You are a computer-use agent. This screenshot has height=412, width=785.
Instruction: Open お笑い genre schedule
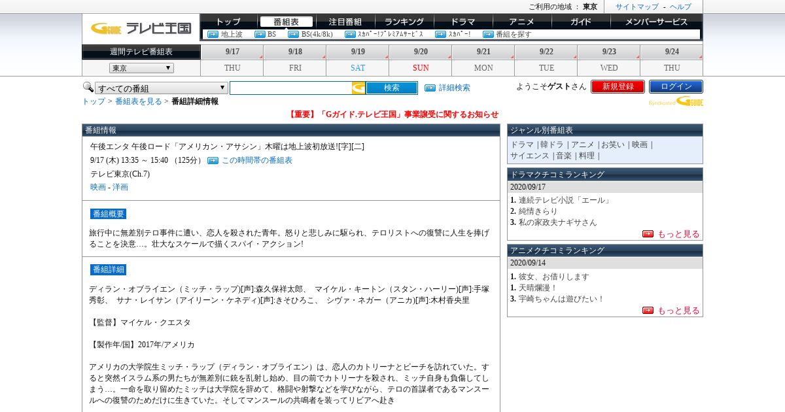coord(614,145)
